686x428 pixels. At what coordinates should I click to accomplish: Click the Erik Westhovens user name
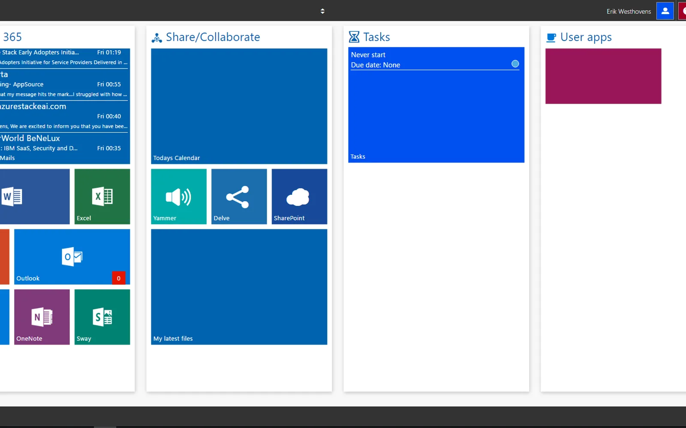(x=629, y=12)
